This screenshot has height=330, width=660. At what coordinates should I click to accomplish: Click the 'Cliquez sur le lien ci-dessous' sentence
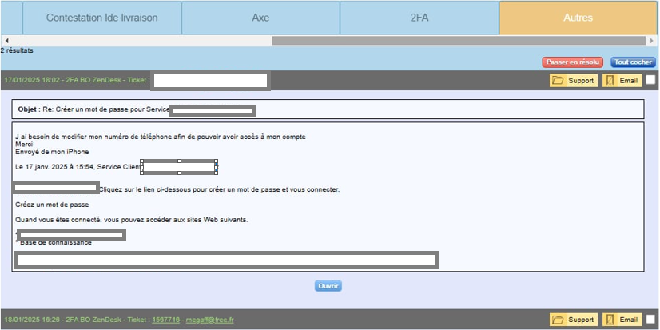click(219, 189)
